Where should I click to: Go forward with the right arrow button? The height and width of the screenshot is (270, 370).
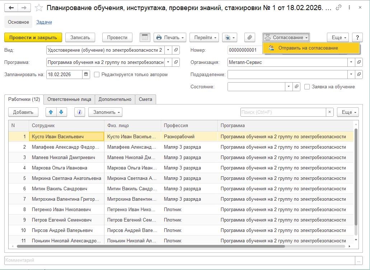tap(24, 8)
